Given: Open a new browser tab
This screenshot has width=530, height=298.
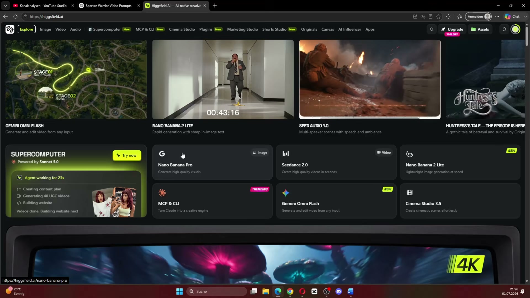Looking at the screenshot, I should pyautogui.click(x=215, y=6).
